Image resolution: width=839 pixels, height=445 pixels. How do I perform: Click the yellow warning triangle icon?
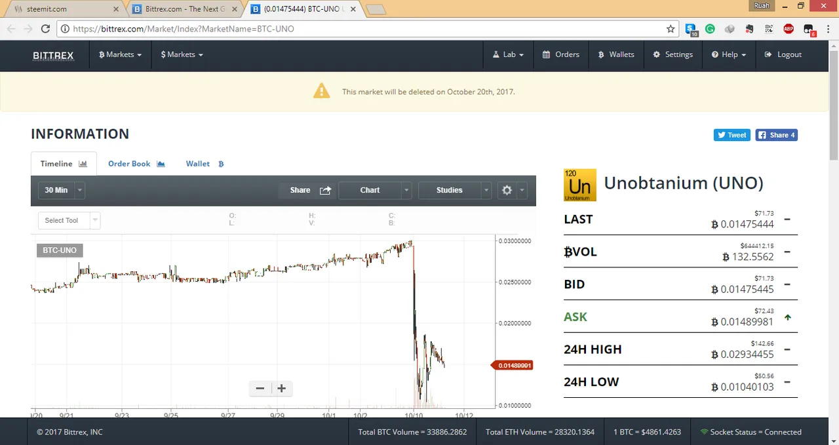click(x=321, y=91)
